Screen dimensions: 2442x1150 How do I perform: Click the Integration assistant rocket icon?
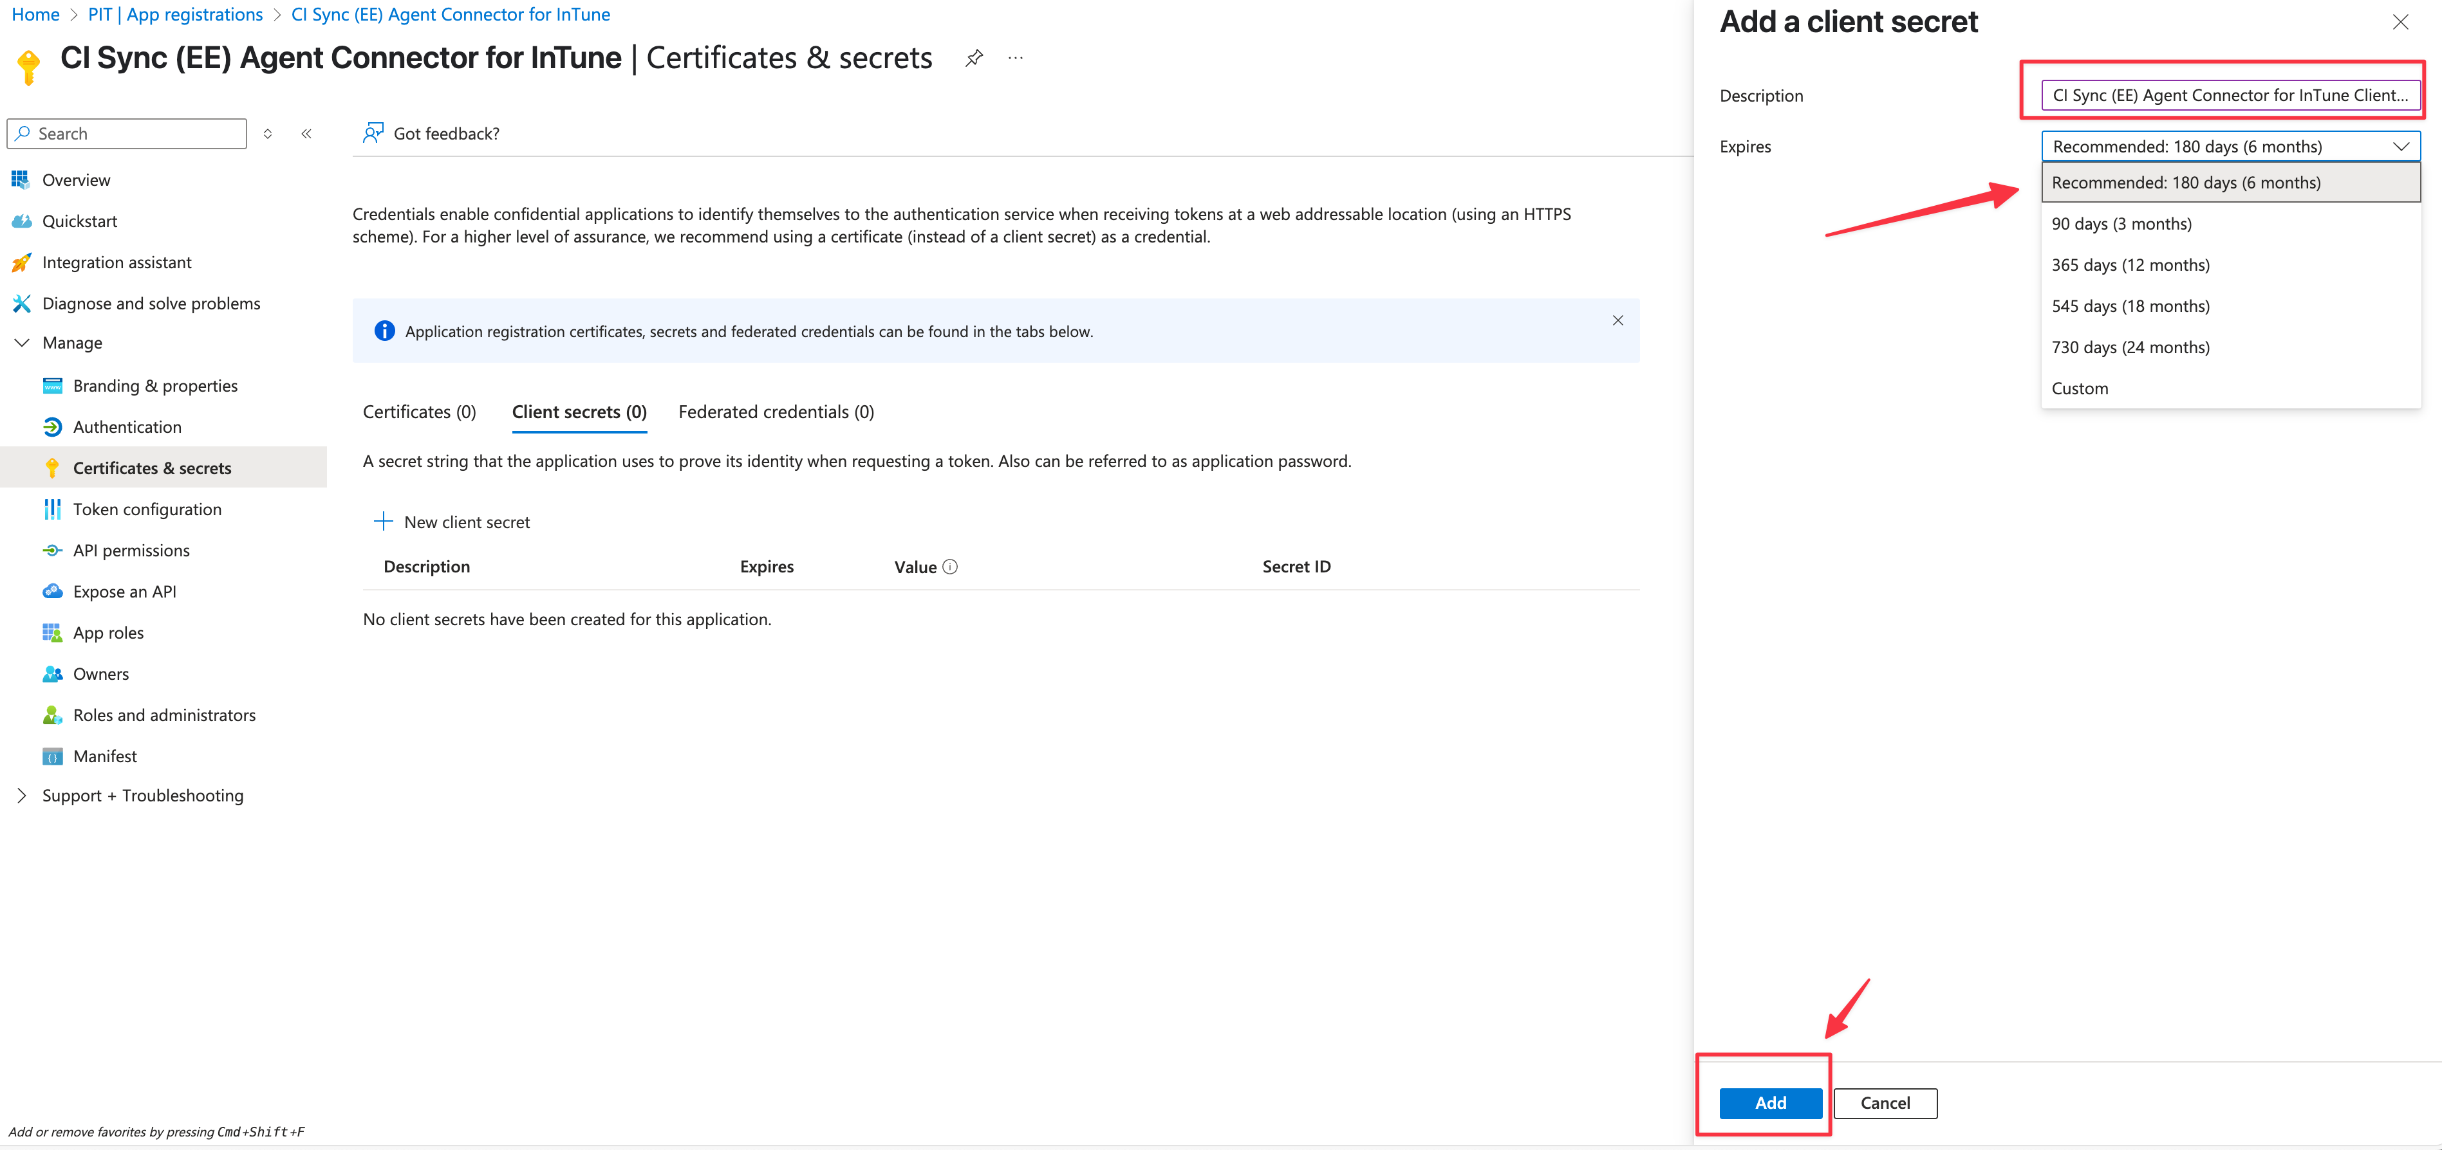21,262
